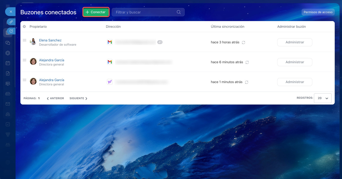Click Administrar for the Yahoo mailbox
342x179 pixels.
click(294, 82)
